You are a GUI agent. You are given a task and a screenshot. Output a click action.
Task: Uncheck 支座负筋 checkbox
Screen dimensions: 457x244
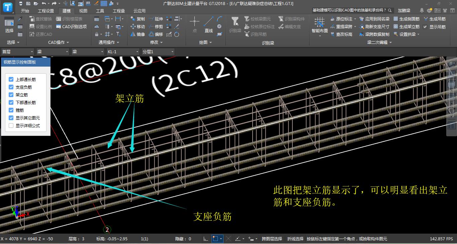point(11,87)
